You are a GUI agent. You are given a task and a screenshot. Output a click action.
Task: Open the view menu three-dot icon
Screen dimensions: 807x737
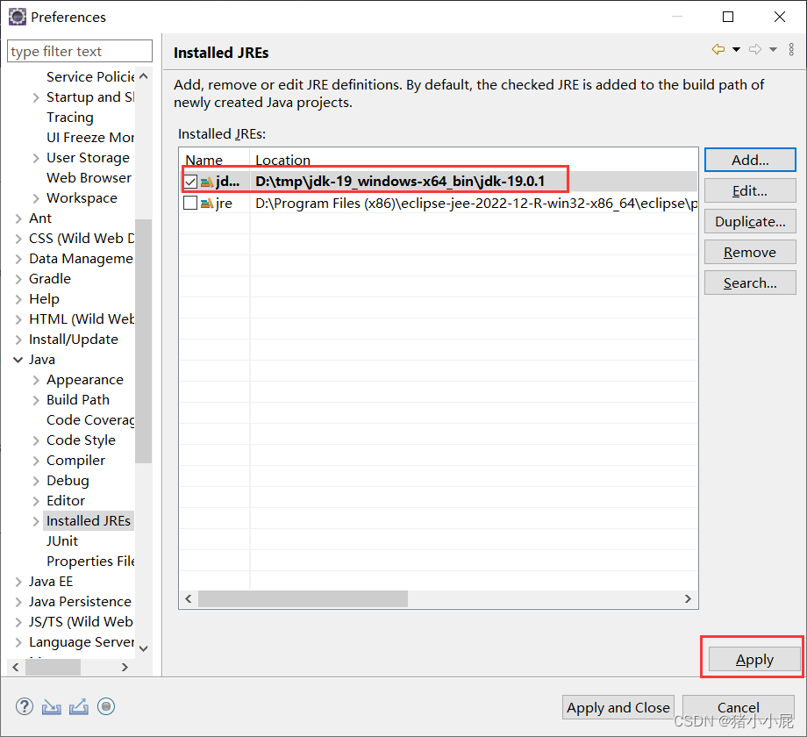791,49
